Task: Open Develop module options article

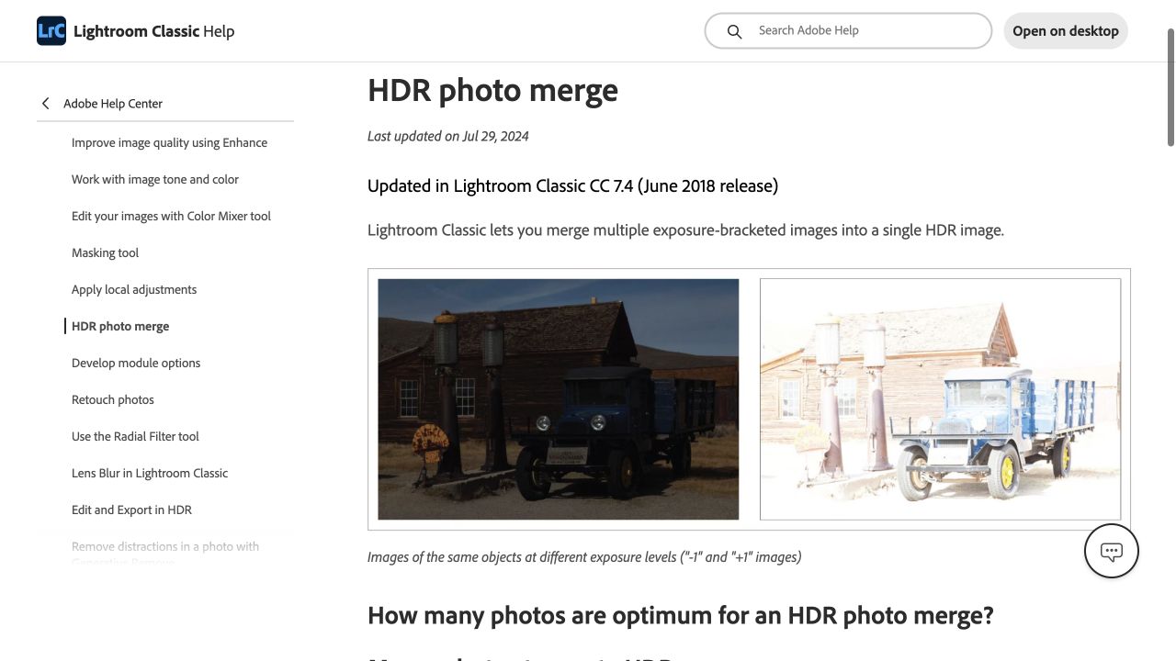Action: (136, 363)
